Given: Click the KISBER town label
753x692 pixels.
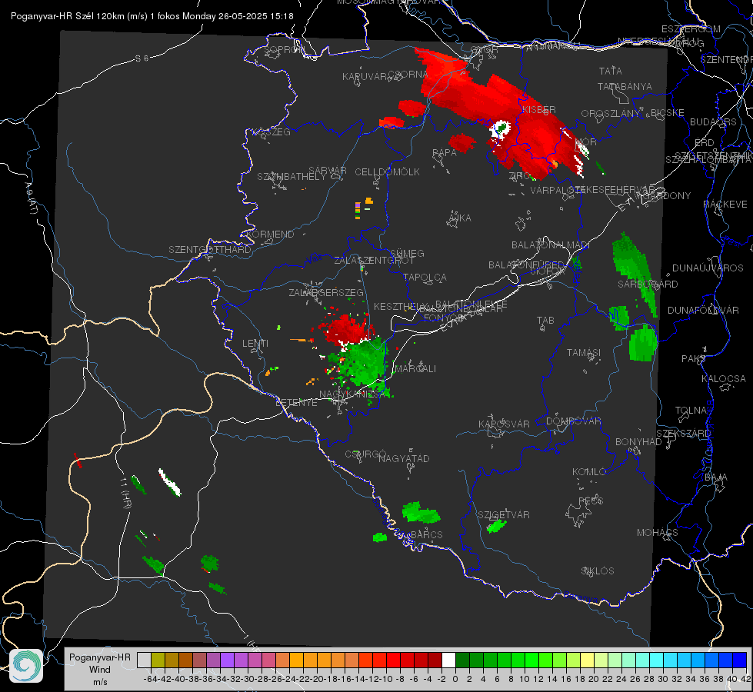Looking at the screenshot, I should pyautogui.click(x=539, y=109).
